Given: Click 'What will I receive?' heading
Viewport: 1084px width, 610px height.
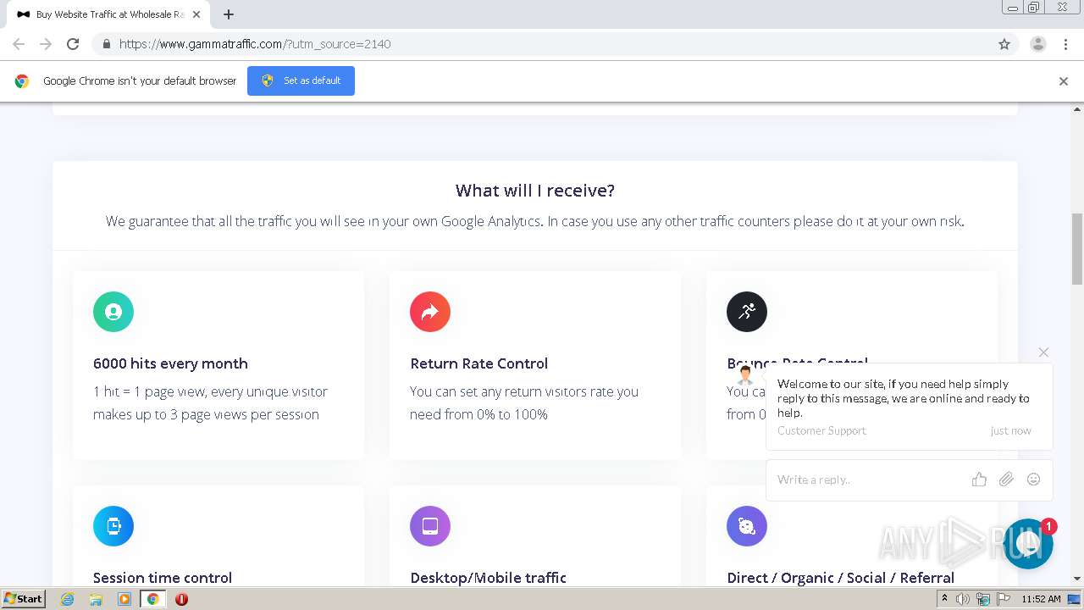Looking at the screenshot, I should pyautogui.click(x=535, y=191).
